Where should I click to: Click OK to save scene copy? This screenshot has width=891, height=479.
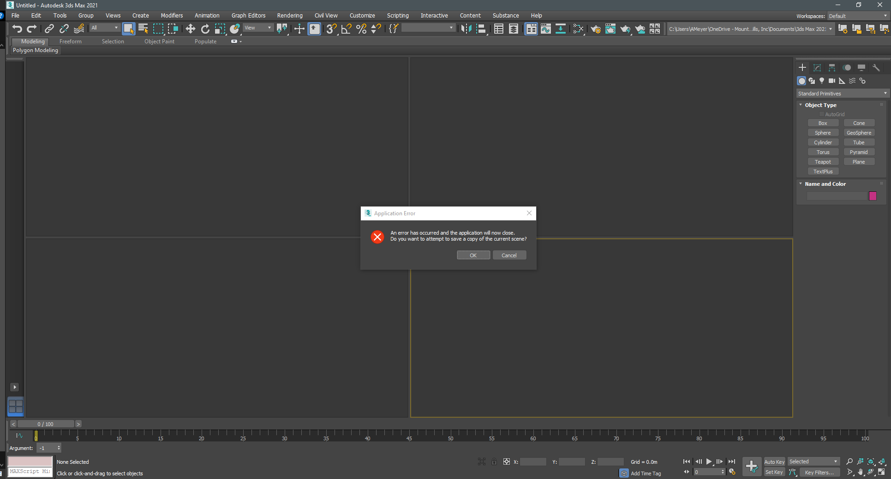pyautogui.click(x=473, y=255)
